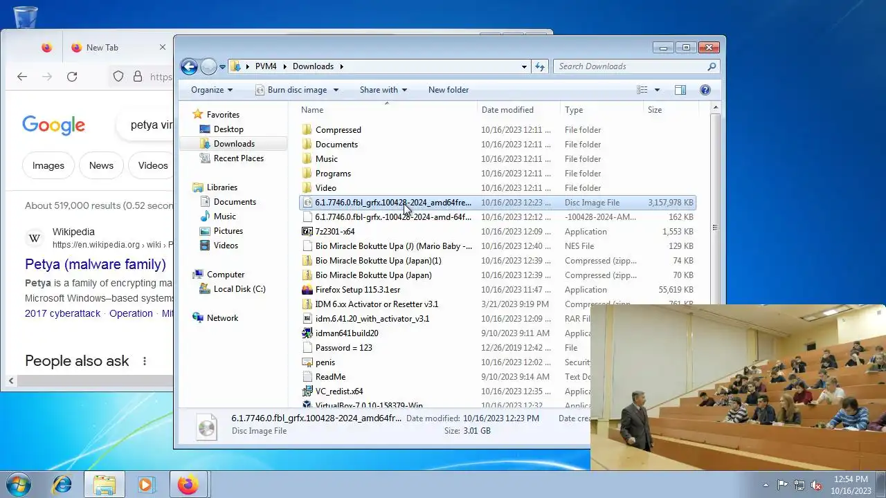The image size is (886, 498).
Task: Open recent locations dropdown beside Forward button
Action: (x=223, y=67)
